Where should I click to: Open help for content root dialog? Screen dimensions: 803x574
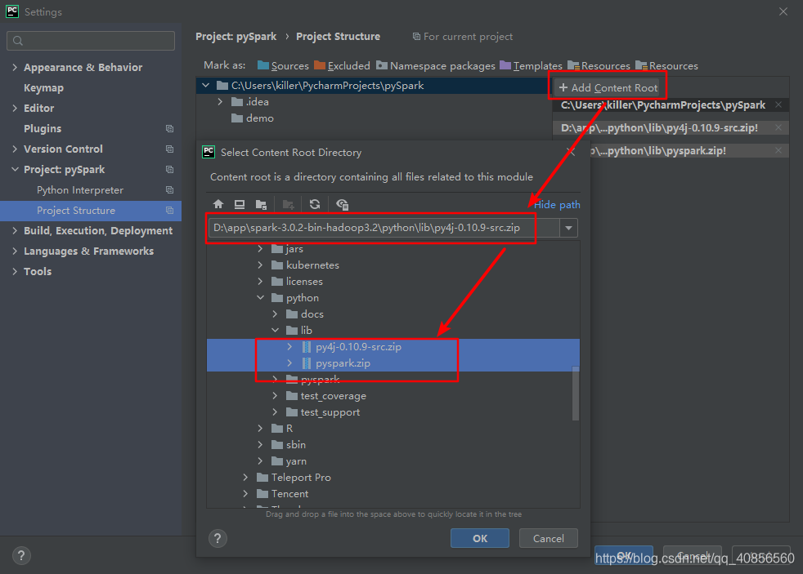218,538
